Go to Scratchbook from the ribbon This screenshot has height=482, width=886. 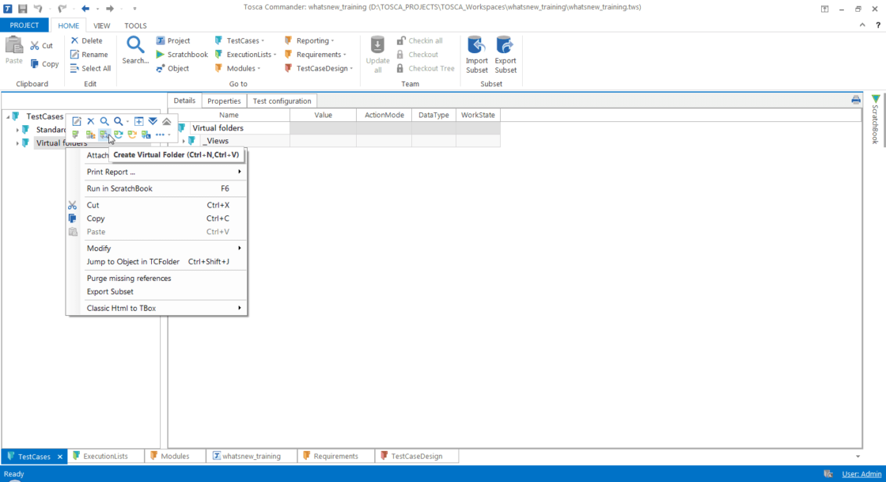(181, 55)
